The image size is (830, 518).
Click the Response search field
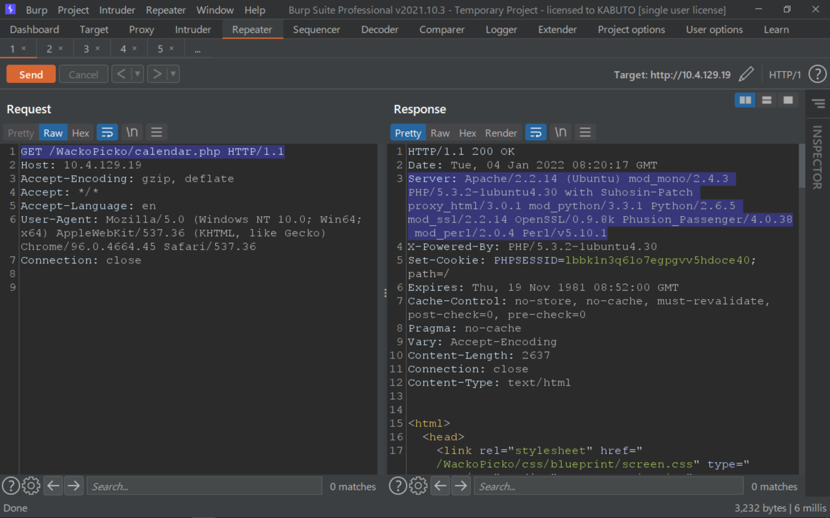click(609, 486)
